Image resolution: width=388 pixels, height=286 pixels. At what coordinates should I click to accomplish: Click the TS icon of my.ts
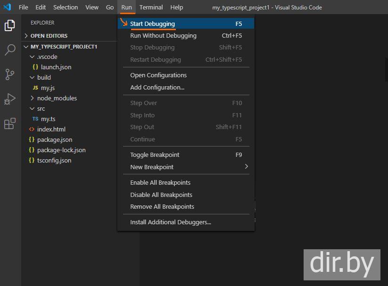pos(35,119)
